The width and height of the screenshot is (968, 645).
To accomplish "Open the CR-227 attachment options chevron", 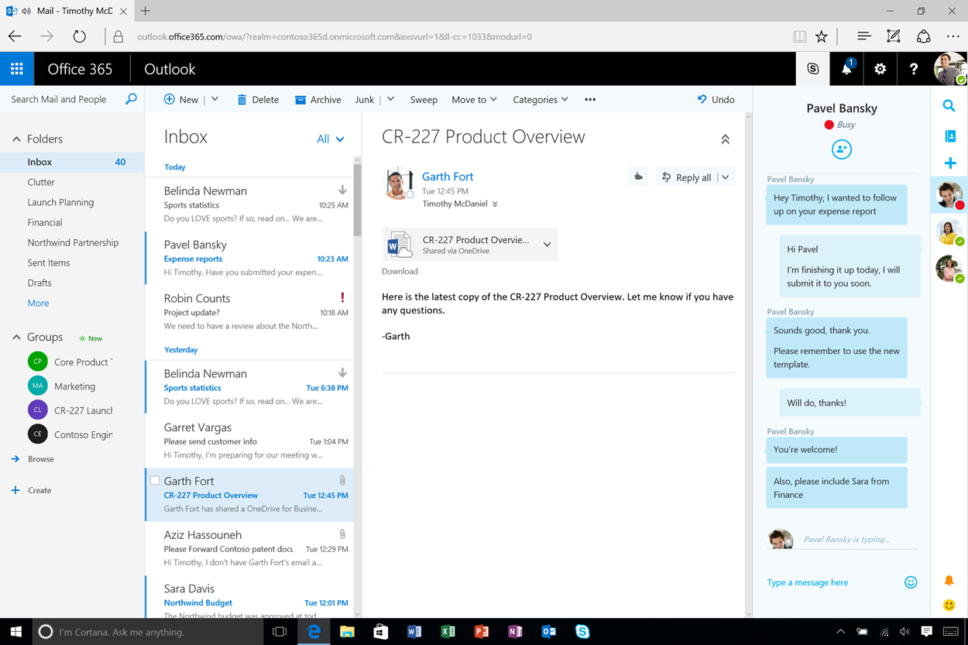I will [x=547, y=244].
